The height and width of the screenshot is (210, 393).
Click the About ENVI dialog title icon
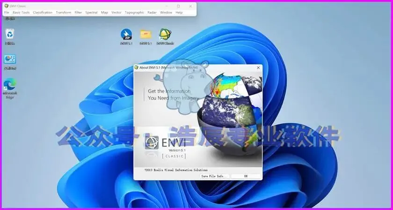136,68
